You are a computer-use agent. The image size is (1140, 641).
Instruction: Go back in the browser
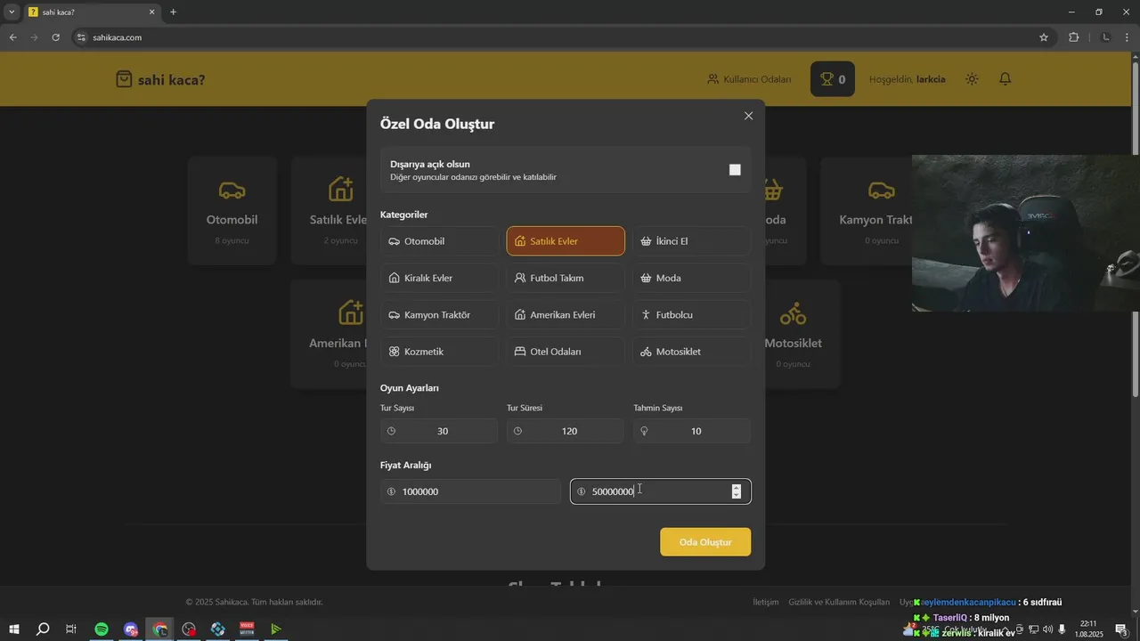(12, 37)
